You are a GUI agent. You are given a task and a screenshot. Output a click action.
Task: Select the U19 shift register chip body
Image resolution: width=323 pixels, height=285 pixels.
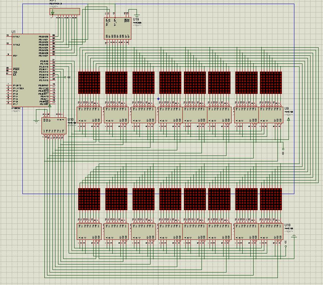[117, 28]
